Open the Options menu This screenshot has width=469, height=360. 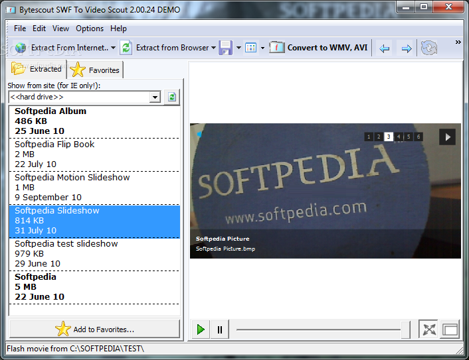tap(90, 29)
